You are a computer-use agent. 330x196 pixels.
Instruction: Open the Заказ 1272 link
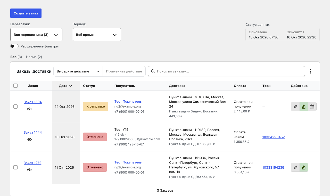pos(33,163)
